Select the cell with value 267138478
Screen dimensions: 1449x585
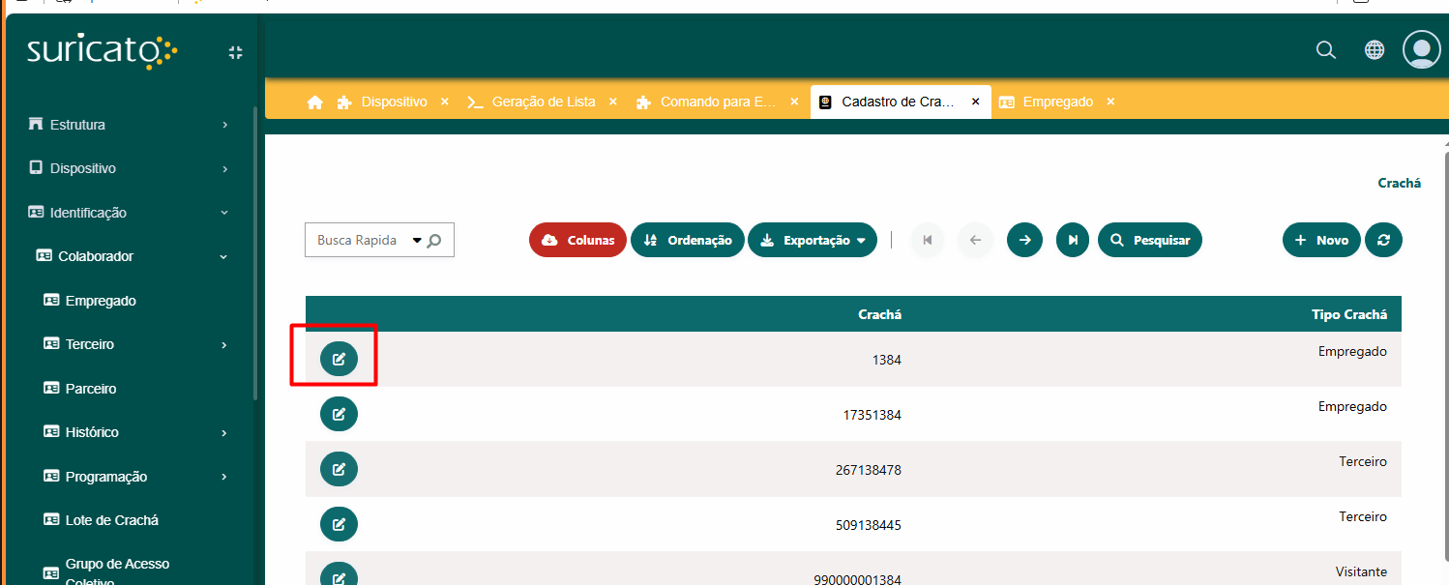[869, 470]
